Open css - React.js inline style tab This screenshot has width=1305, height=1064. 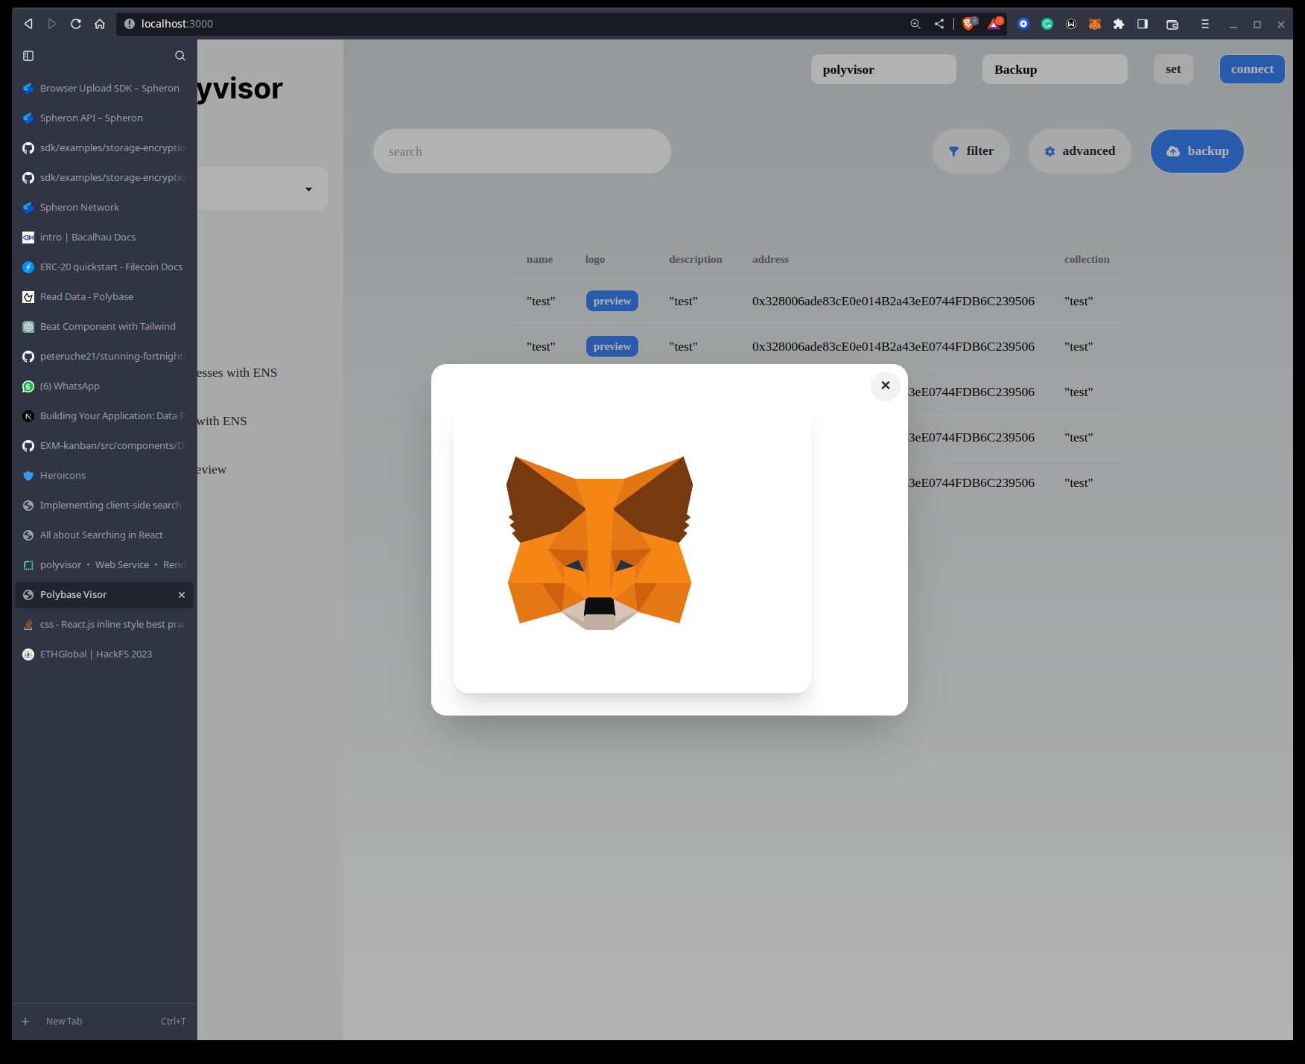pyautogui.click(x=104, y=624)
